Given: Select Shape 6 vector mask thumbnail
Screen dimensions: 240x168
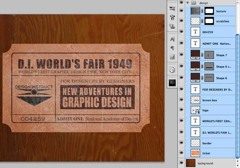Looking at the screenshot, I should (209, 78).
